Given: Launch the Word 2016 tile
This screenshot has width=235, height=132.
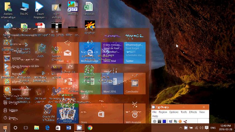Looking at the screenshot, I should [x=113, y=84].
